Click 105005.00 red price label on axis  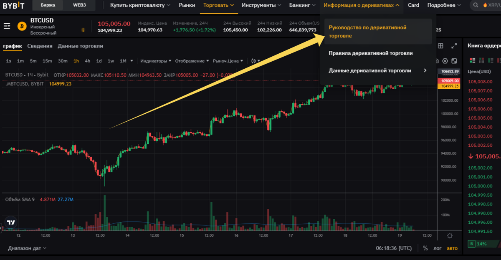pos(448,81)
